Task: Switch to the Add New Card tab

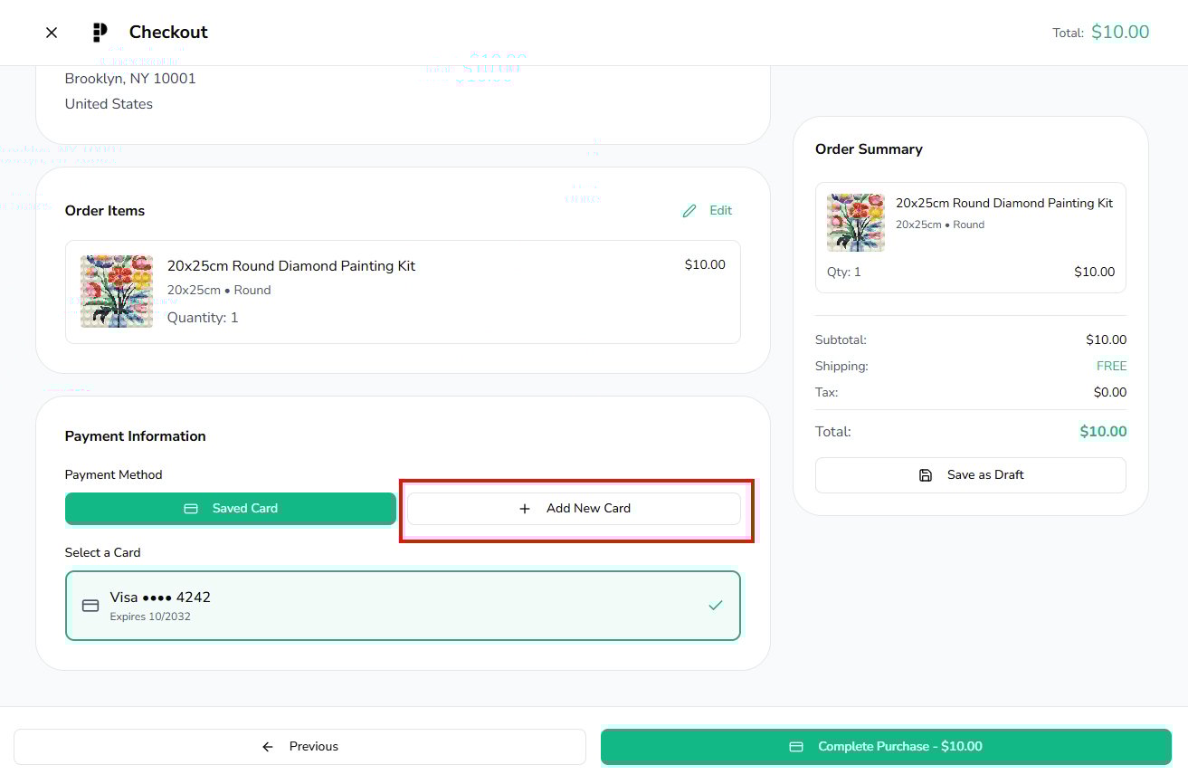Action: click(x=574, y=509)
